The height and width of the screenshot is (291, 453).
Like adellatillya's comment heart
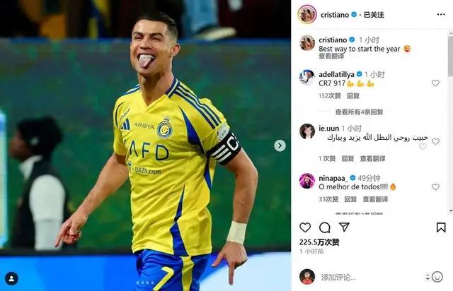pyautogui.click(x=435, y=83)
